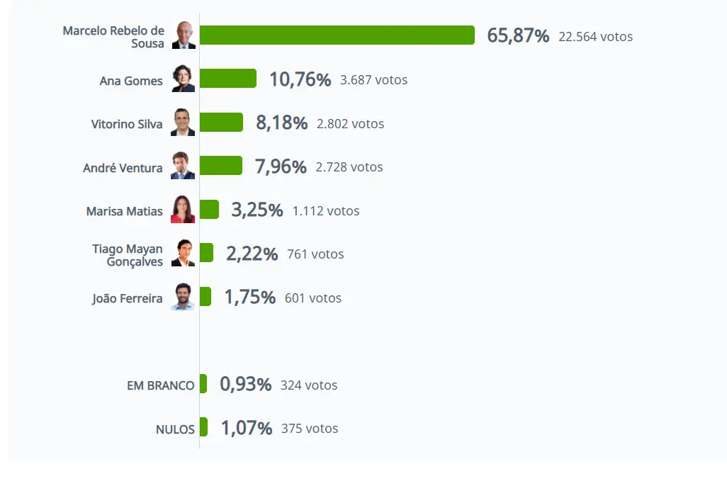Click the name Tiago Mayan Gonçalves

(128, 255)
